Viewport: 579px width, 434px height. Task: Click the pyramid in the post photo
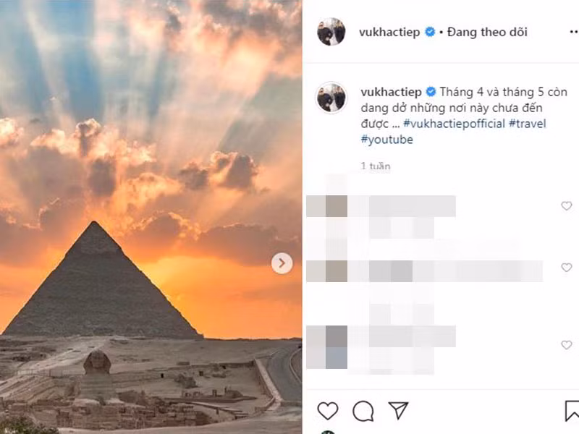100,289
